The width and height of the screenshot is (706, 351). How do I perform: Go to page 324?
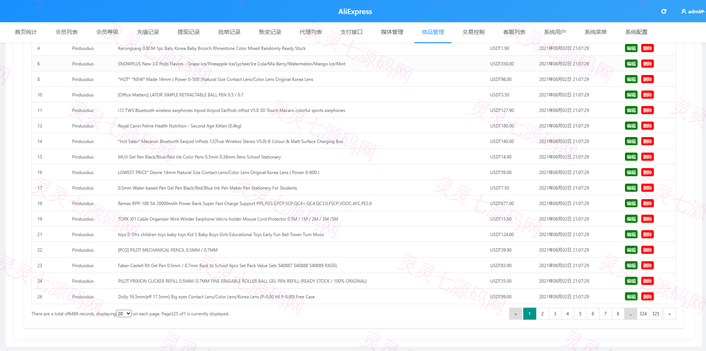pos(643,314)
